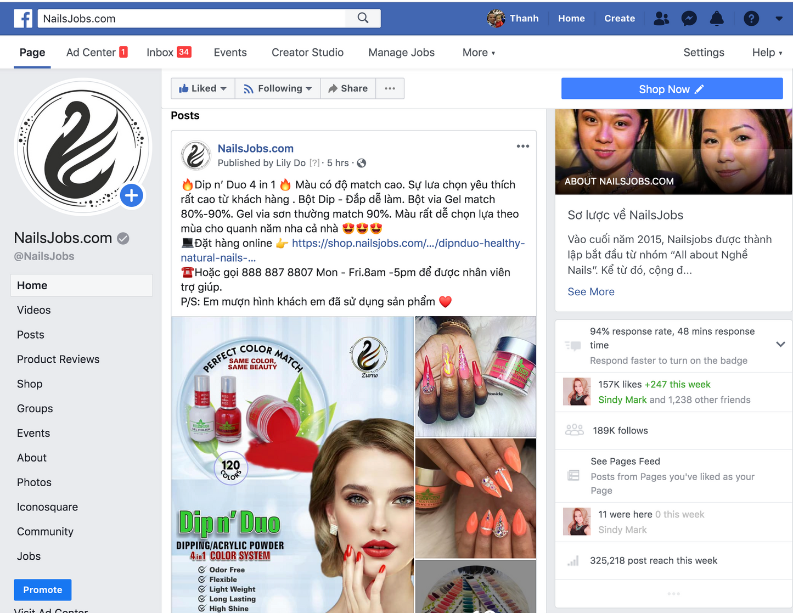Expand the More menu
Viewport: 793px width, 613px height.
click(x=479, y=53)
